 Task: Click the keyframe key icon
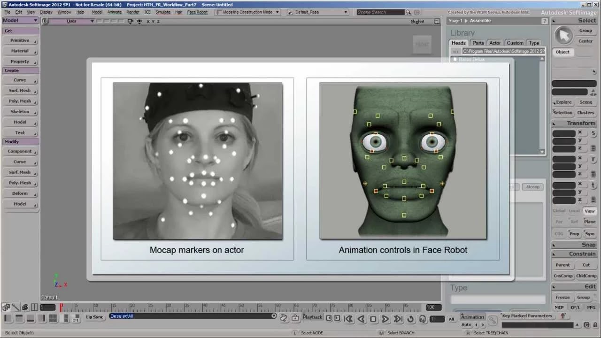coord(492,321)
